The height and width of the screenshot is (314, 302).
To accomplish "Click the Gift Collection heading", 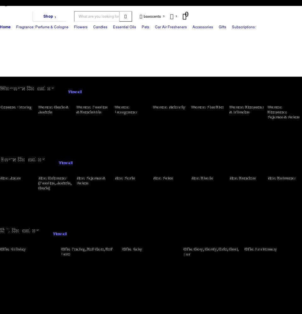I will (x=20, y=231).
